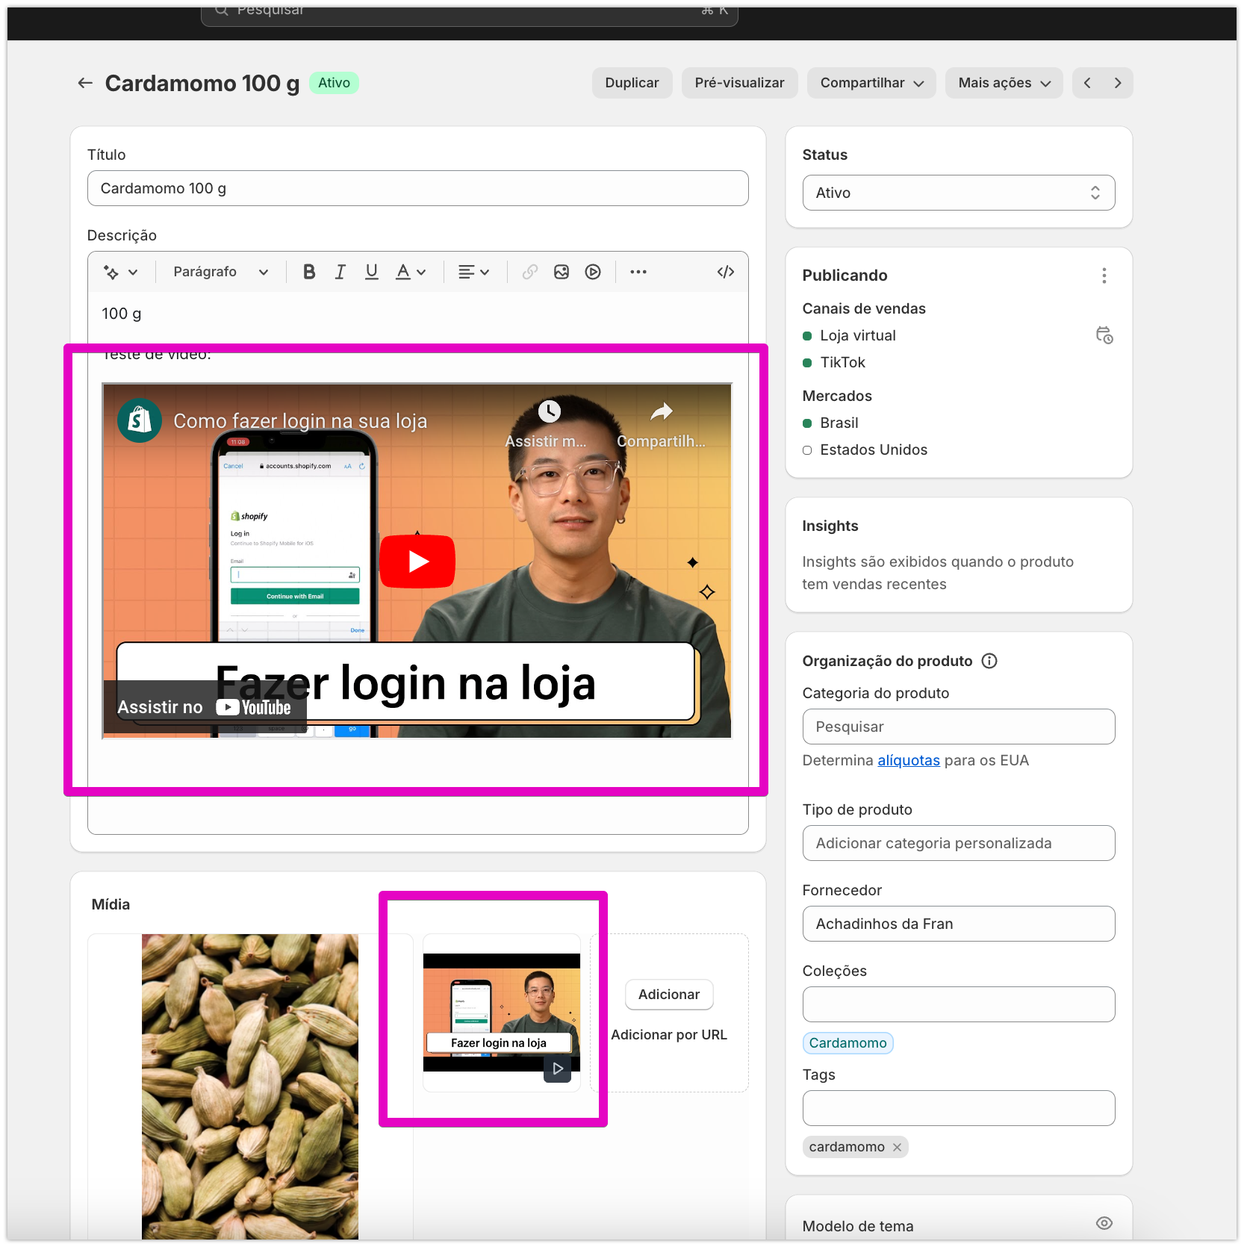The image size is (1244, 1247).
Task: Open the Status dropdown showing Ativo
Action: (x=958, y=193)
